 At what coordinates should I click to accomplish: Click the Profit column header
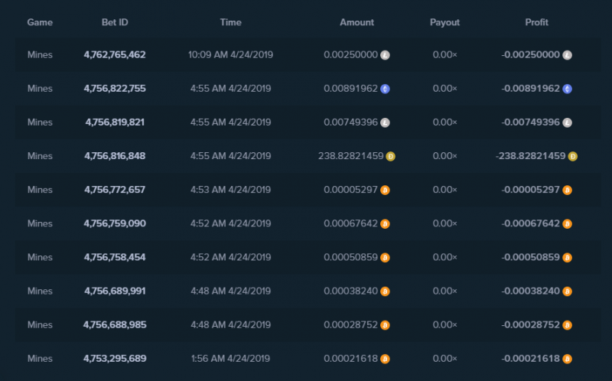click(537, 22)
